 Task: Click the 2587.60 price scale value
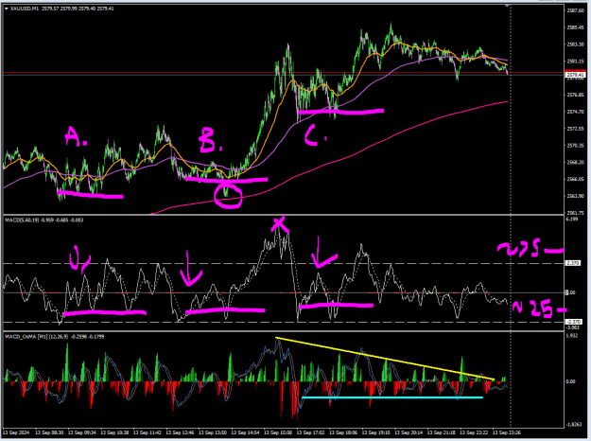click(575, 10)
